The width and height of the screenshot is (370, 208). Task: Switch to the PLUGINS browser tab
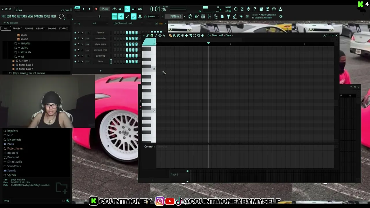(x=29, y=28)
